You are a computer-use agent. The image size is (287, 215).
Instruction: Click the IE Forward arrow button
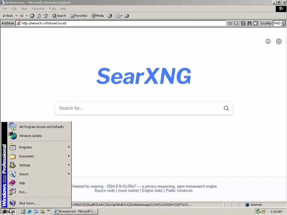click(x=22, y=16)
